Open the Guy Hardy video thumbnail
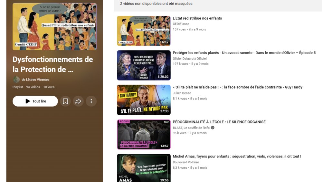The width and height of the screenshot is (322, 182). click(144, 100)
